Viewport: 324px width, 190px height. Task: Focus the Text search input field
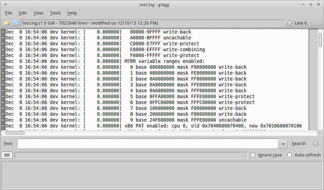coord(148,144)
